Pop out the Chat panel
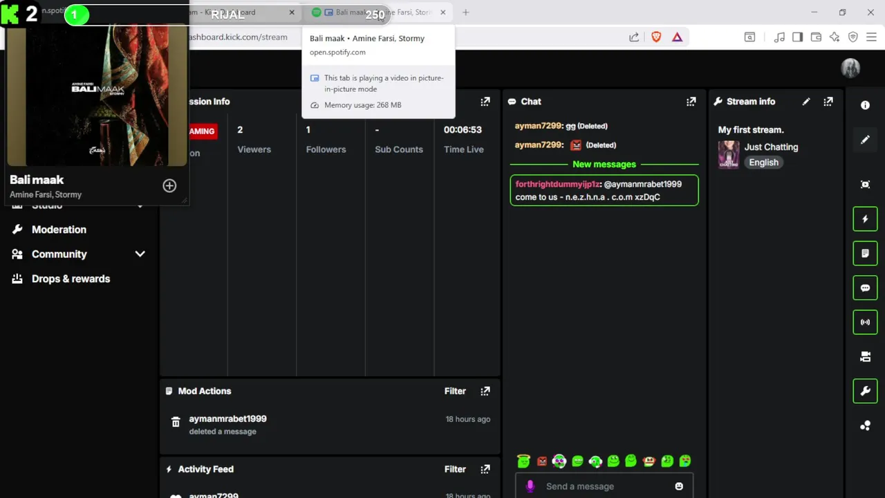Screen dimensions: 885x498 coord(691,102)
